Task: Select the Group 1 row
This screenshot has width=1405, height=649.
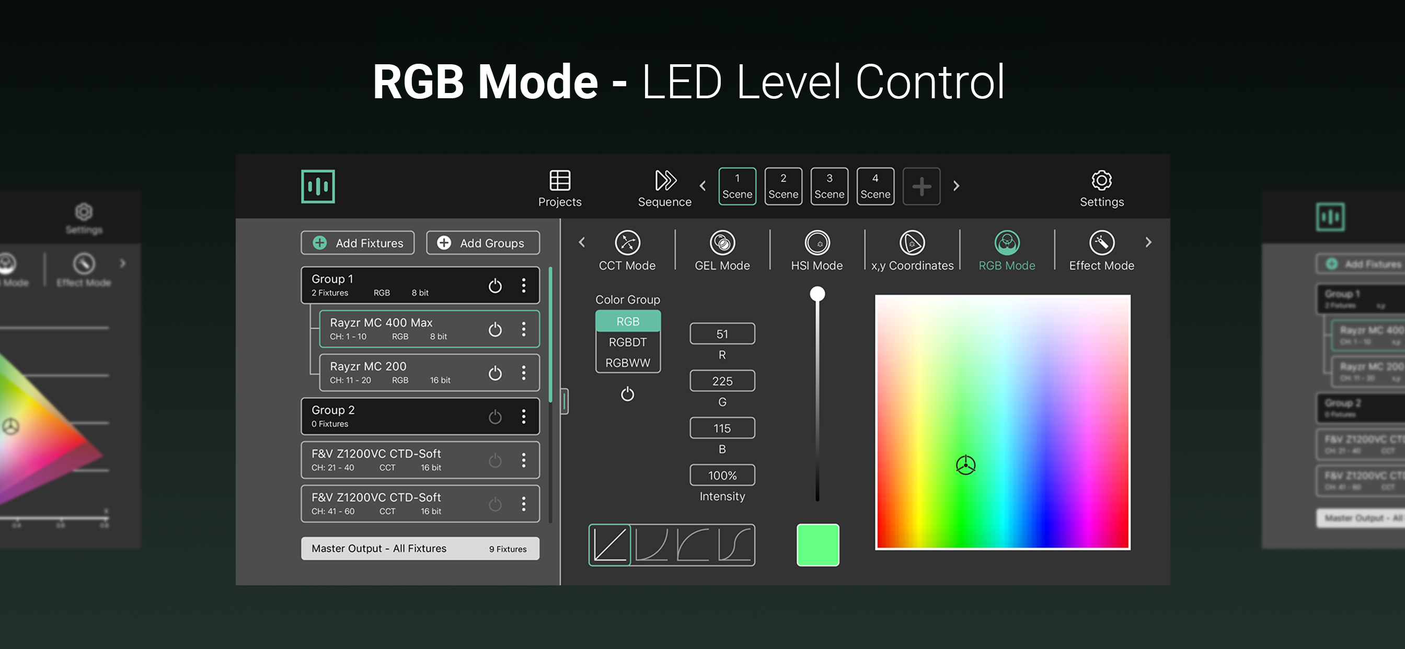Action: tap(420, 285)
